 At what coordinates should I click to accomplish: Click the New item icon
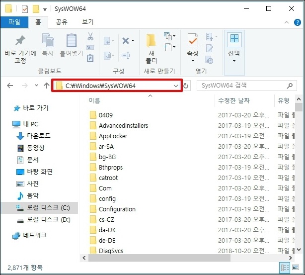[168, 36]
